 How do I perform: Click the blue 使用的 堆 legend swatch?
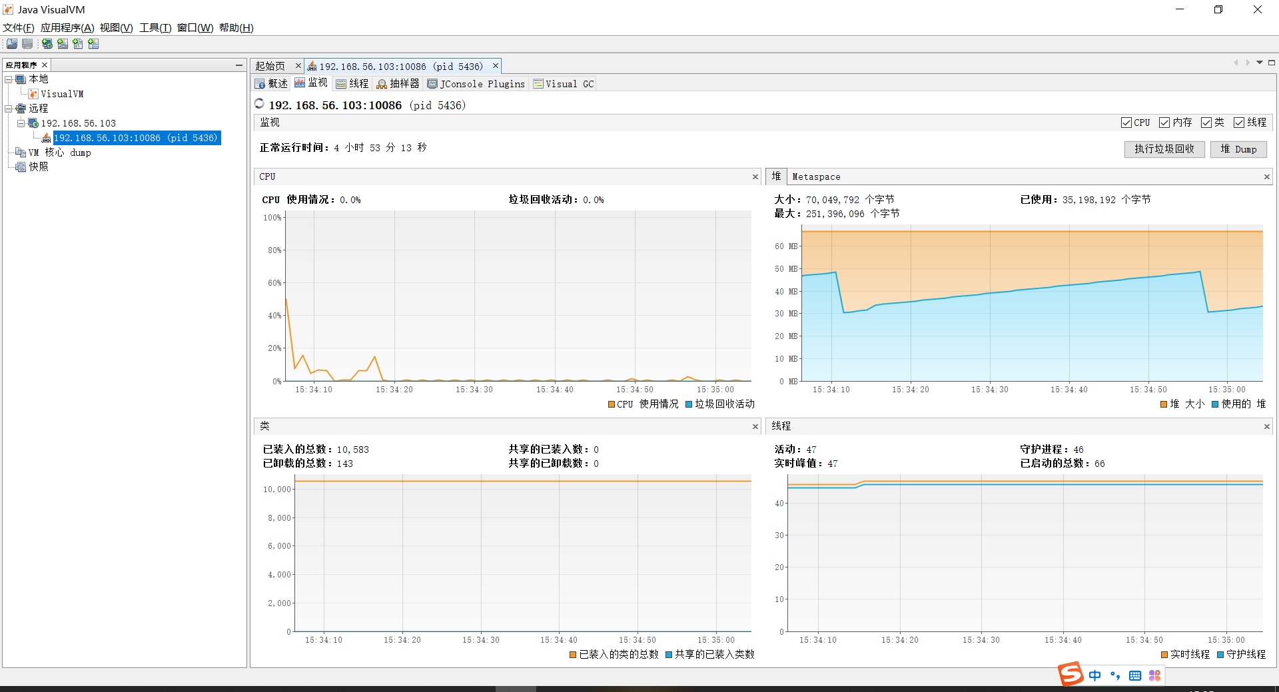click(x=1215, y=404)
